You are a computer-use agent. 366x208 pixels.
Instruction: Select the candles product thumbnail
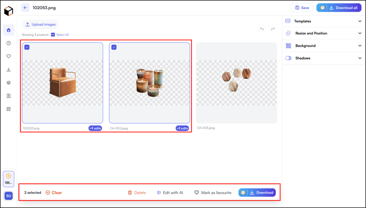click(x=149, y=83)
